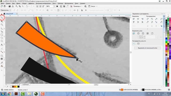
Task: Toggle show rulers icon in toolbar
Action: pyautogui.click(x=61, y=6)
